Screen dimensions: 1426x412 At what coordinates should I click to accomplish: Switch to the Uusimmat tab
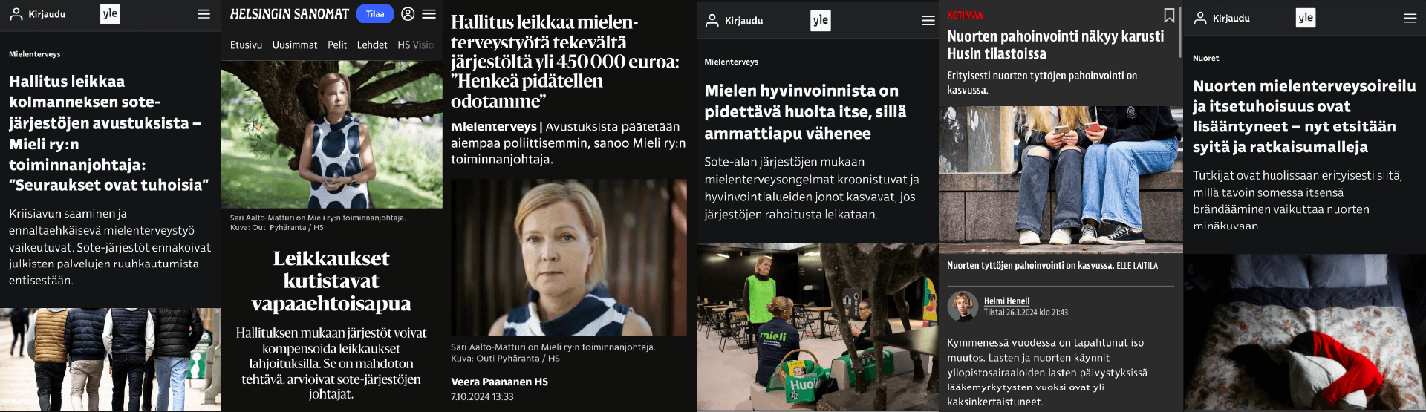[295, 45]
